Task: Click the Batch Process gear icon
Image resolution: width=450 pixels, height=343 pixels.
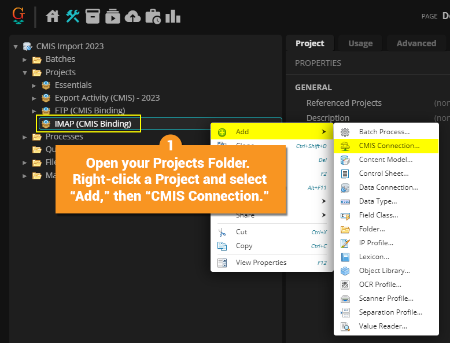Action: point(345,132)
